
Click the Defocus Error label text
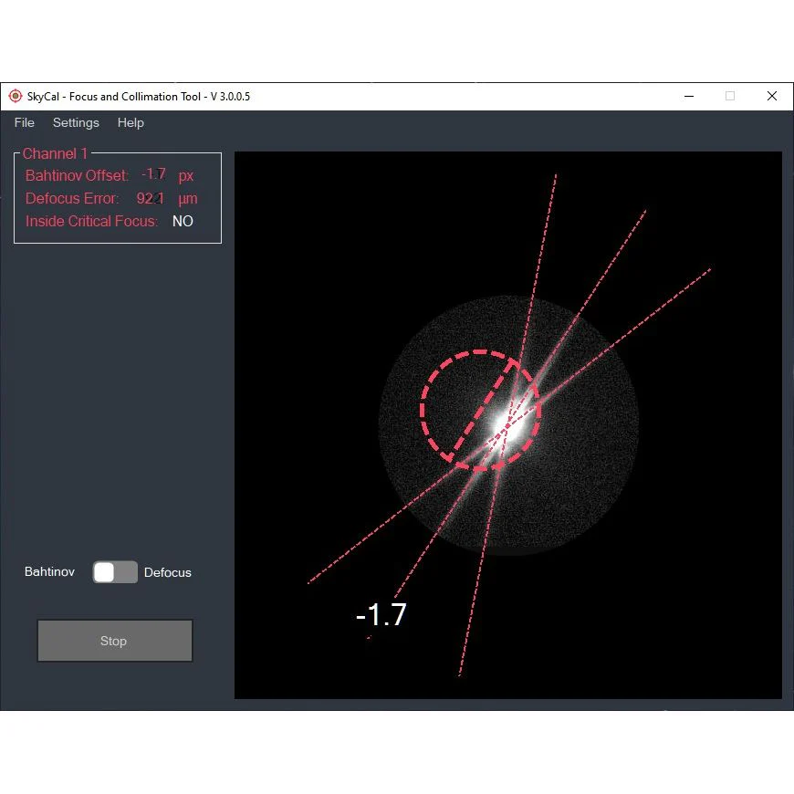[72, 198]
